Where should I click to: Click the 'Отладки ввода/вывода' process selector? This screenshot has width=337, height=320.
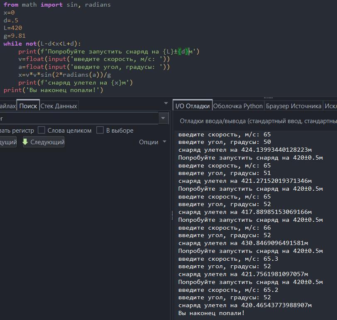coord(257,121)
